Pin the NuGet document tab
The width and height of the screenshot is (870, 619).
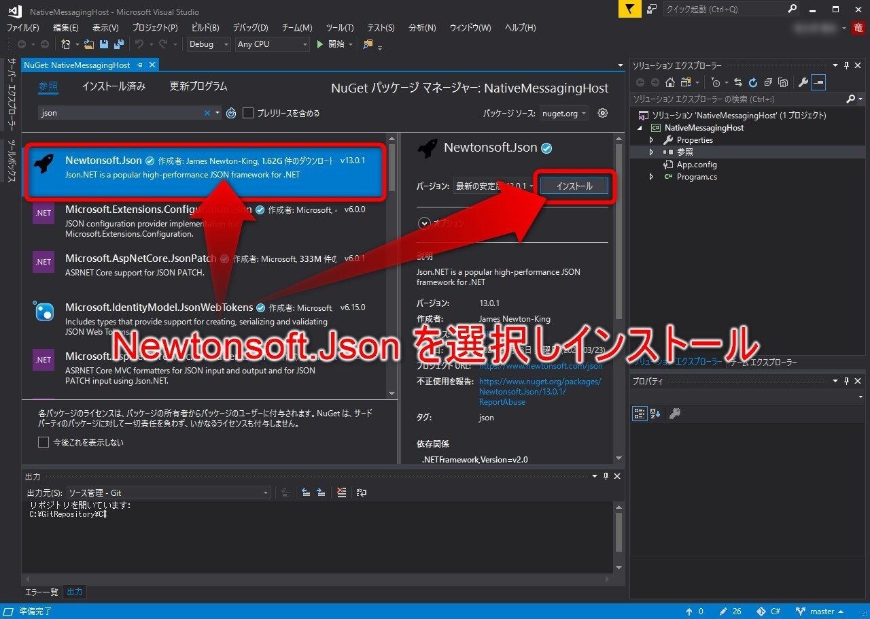click(139, 65)
